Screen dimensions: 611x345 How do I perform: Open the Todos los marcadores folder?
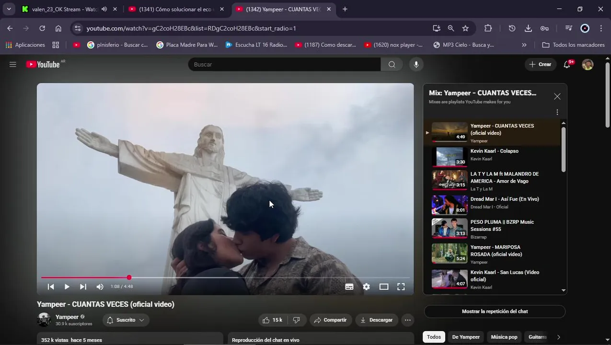pos(573,45)
